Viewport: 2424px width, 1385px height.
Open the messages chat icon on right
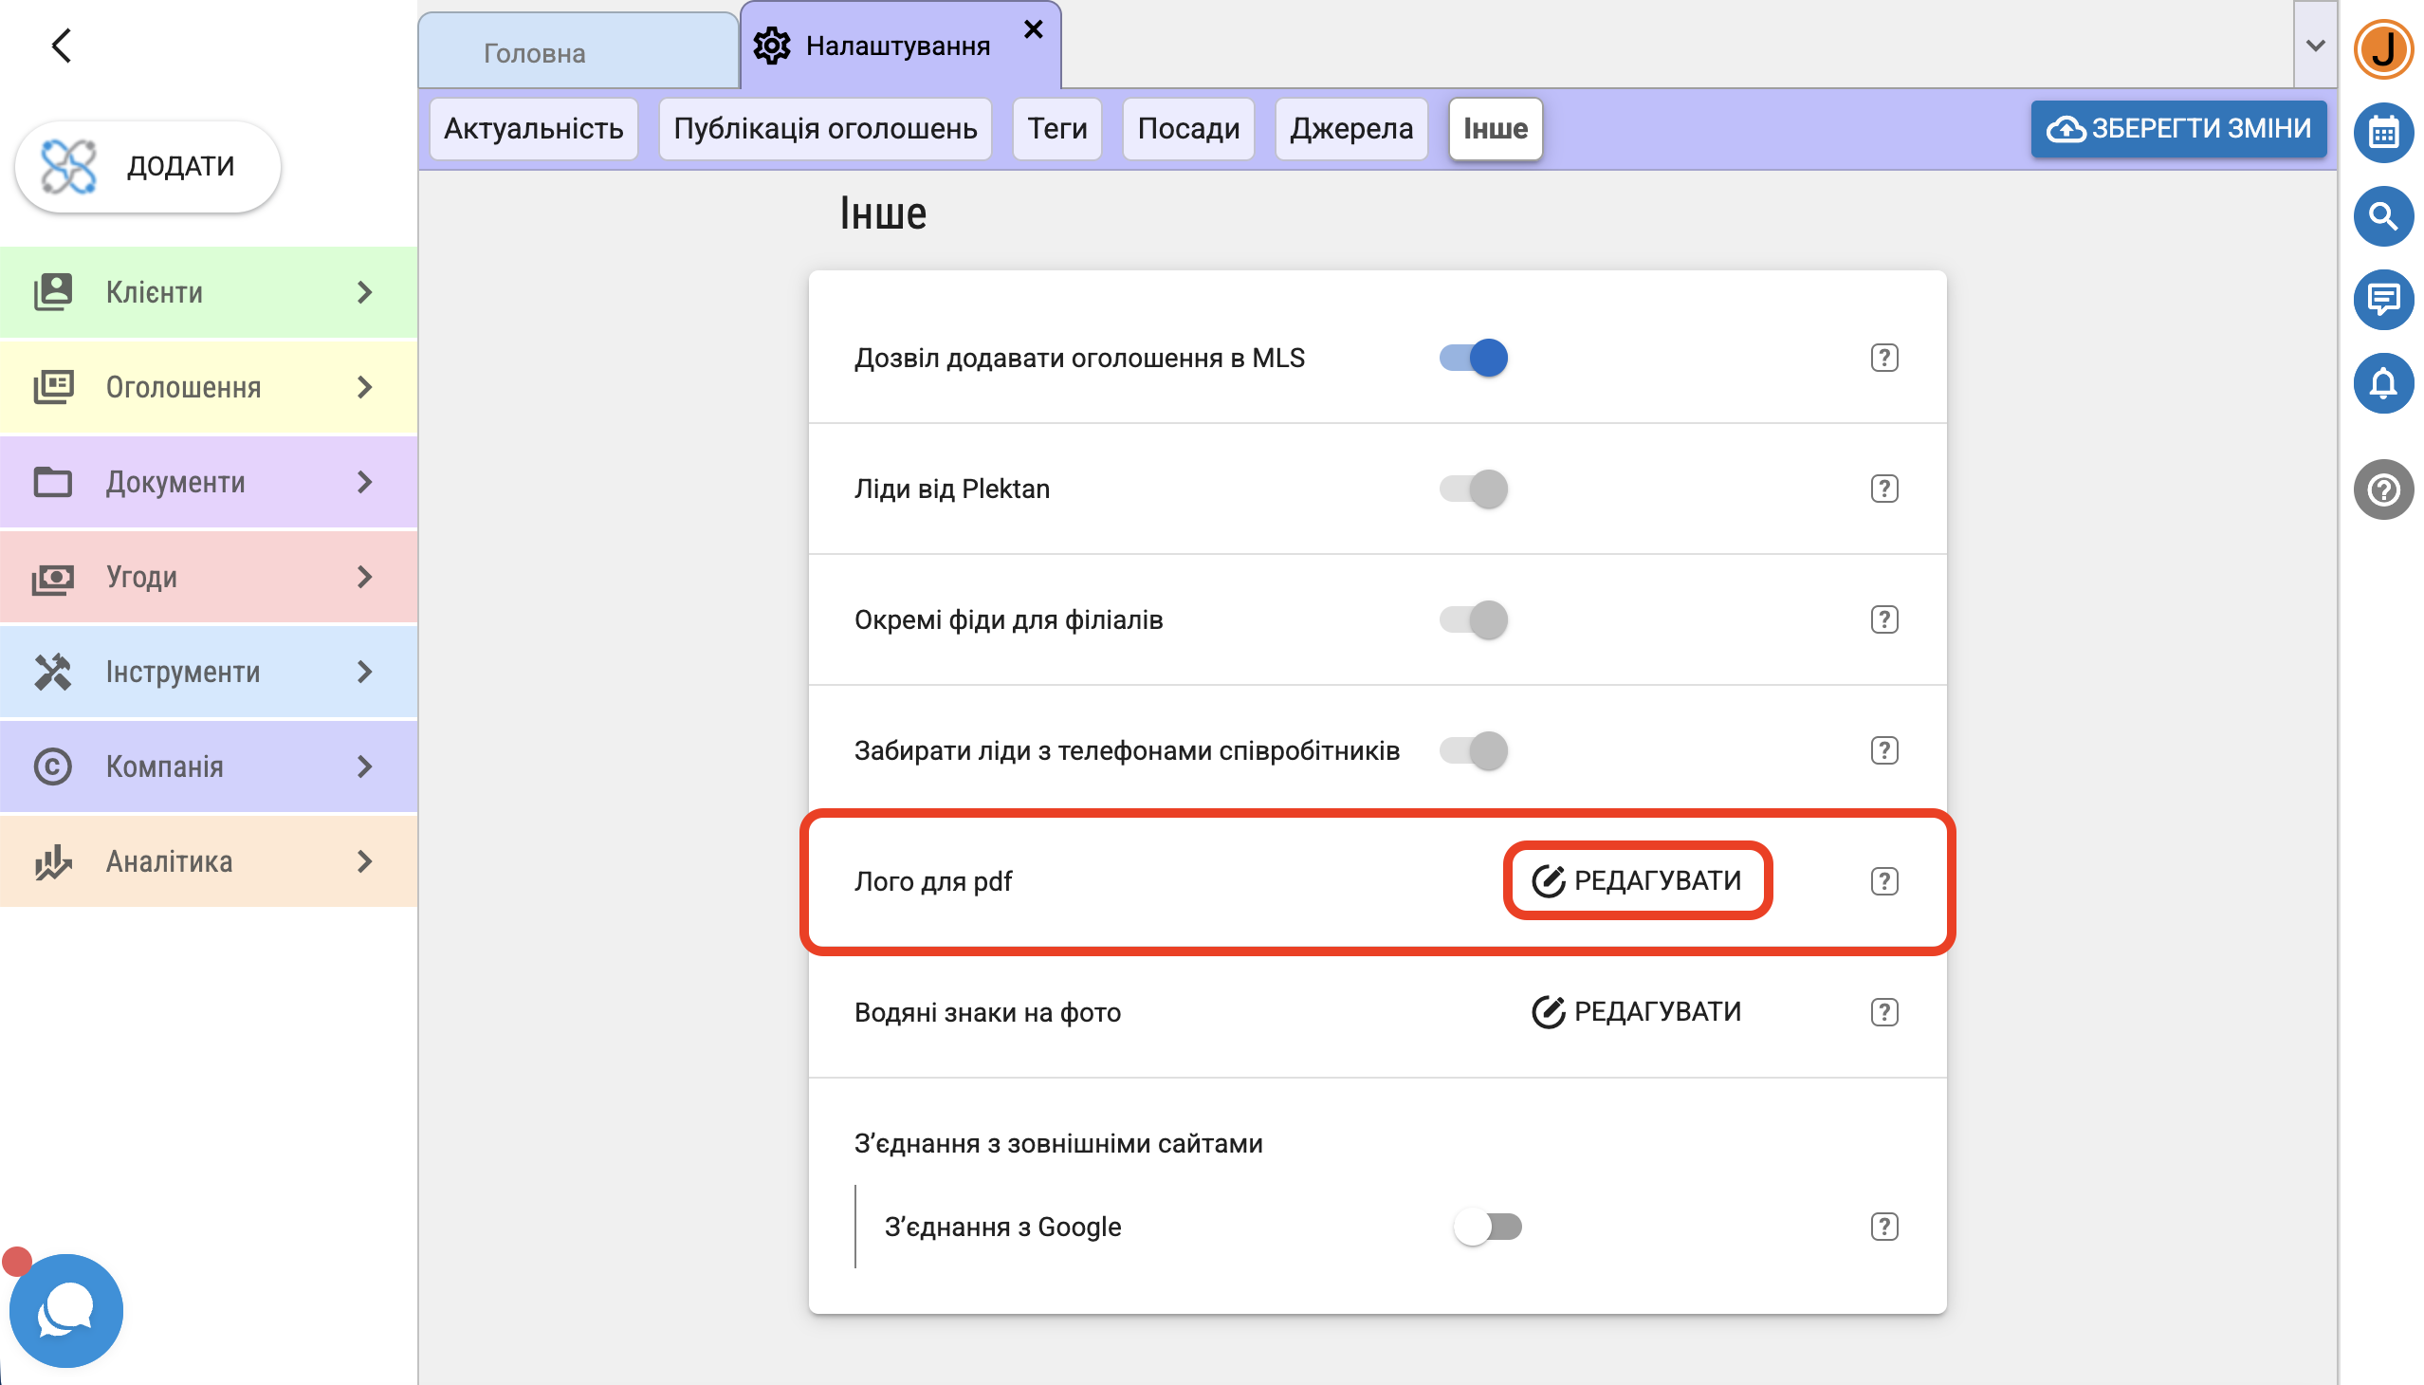pyautogui.click(x=2382, y=300)
